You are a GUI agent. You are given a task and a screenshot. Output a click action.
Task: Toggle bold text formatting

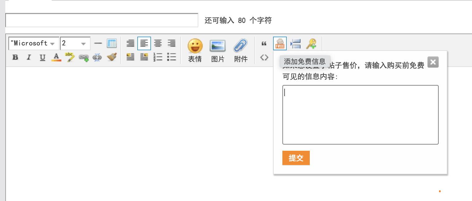click(x=15, y=57)
